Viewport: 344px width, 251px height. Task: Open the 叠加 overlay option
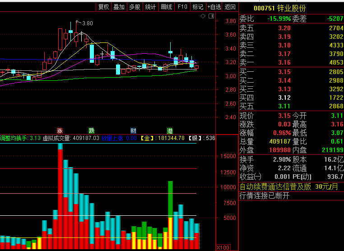tap(119, 7)
